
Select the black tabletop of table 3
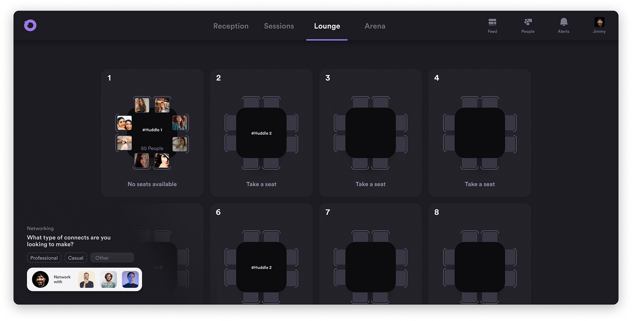(371, 133)
